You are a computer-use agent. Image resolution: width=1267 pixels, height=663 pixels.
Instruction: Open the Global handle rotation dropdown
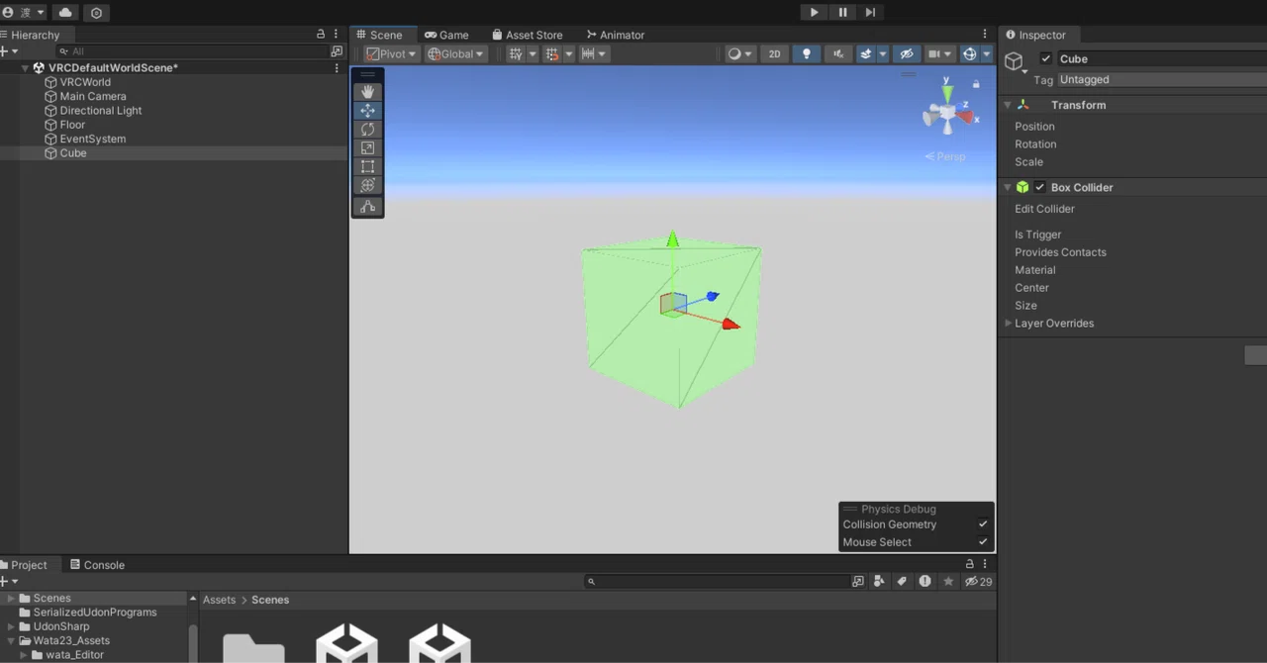(x=456, y=54)
